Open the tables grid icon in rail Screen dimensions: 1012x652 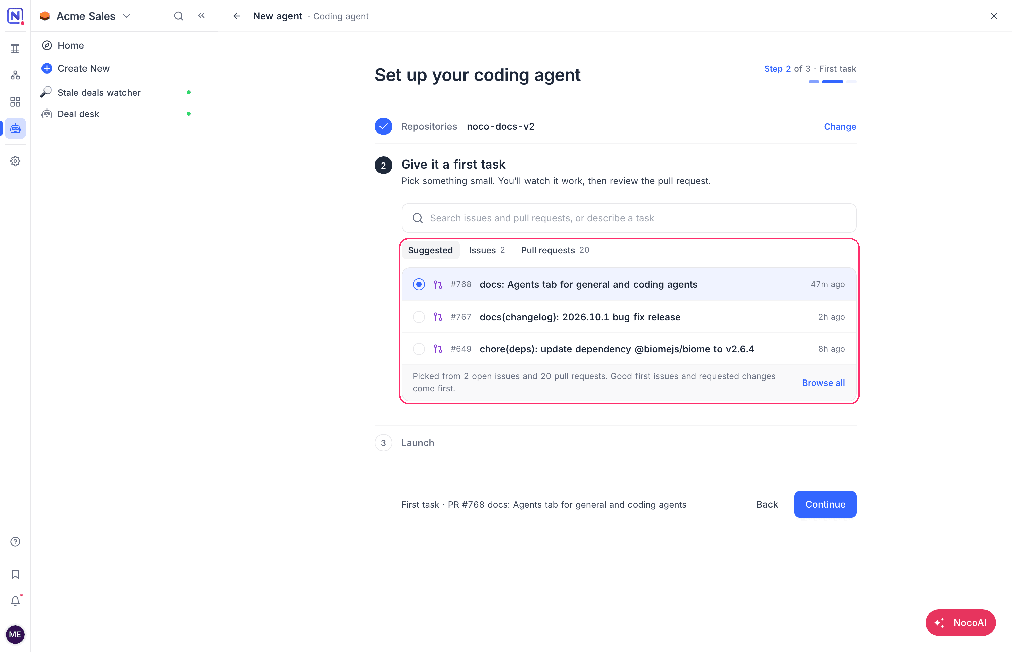click(x=15, y=49)
